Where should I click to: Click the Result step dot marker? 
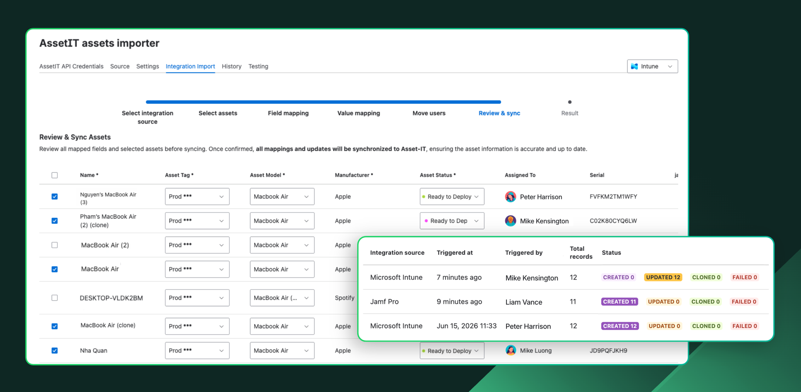(x=570, y=102)
